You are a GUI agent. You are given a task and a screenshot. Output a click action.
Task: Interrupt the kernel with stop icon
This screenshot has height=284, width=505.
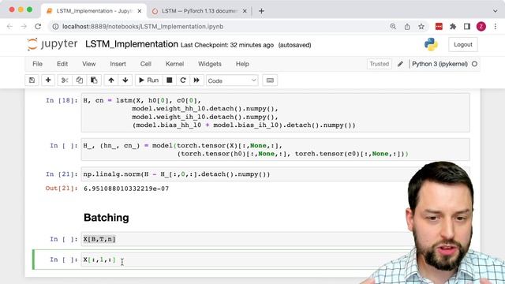170,80
